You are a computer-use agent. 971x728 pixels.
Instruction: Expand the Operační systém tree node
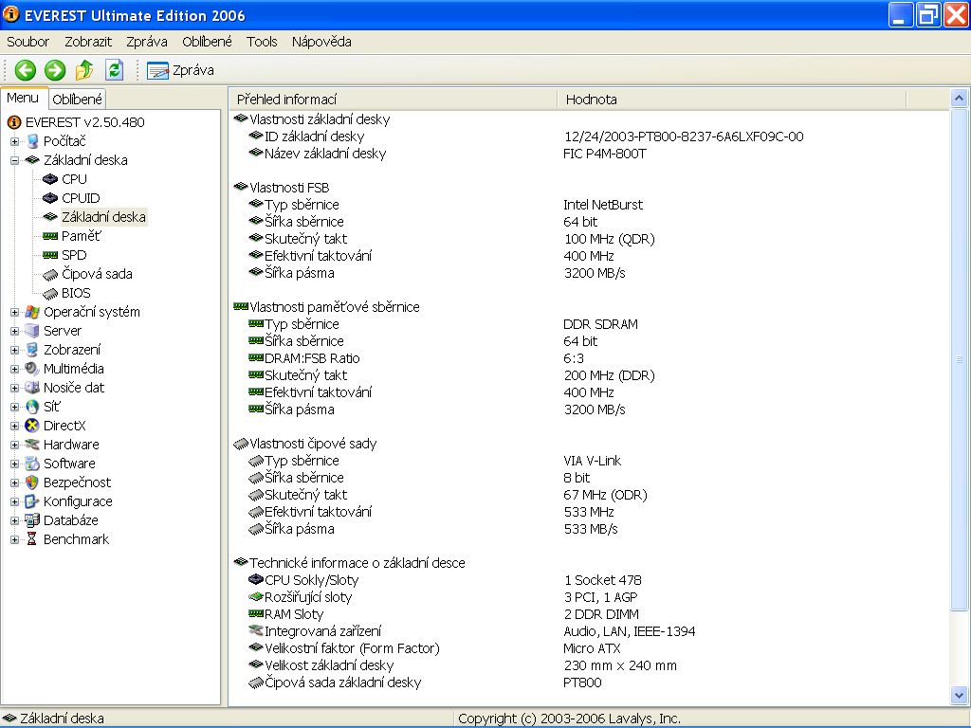tap(15, 312)
